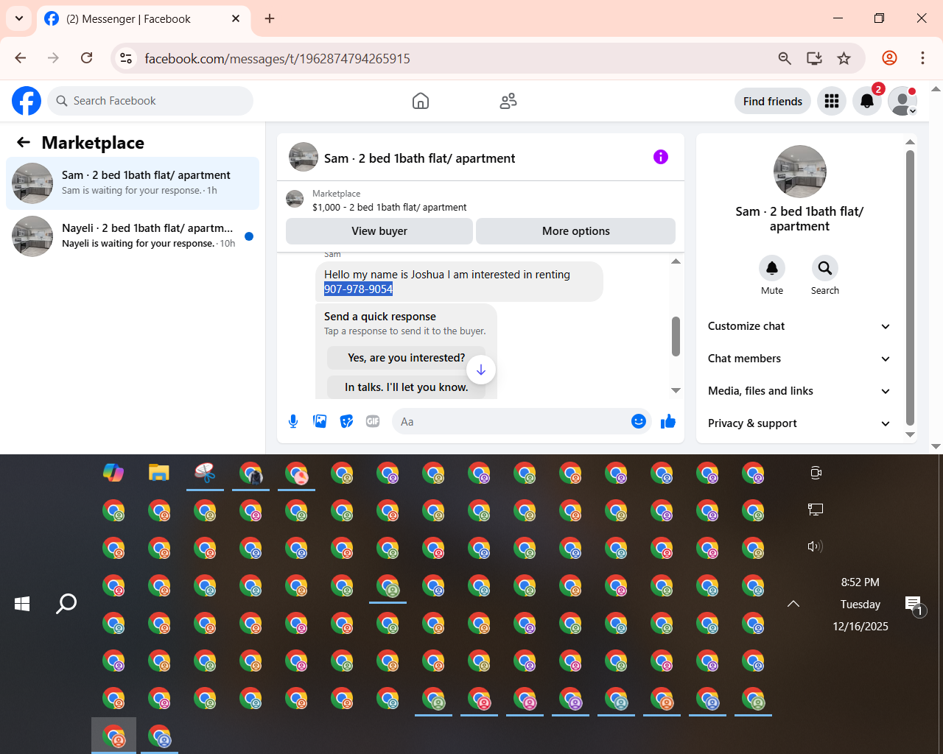
Task: Open the Windows Start menu
Action: point(22,604)
